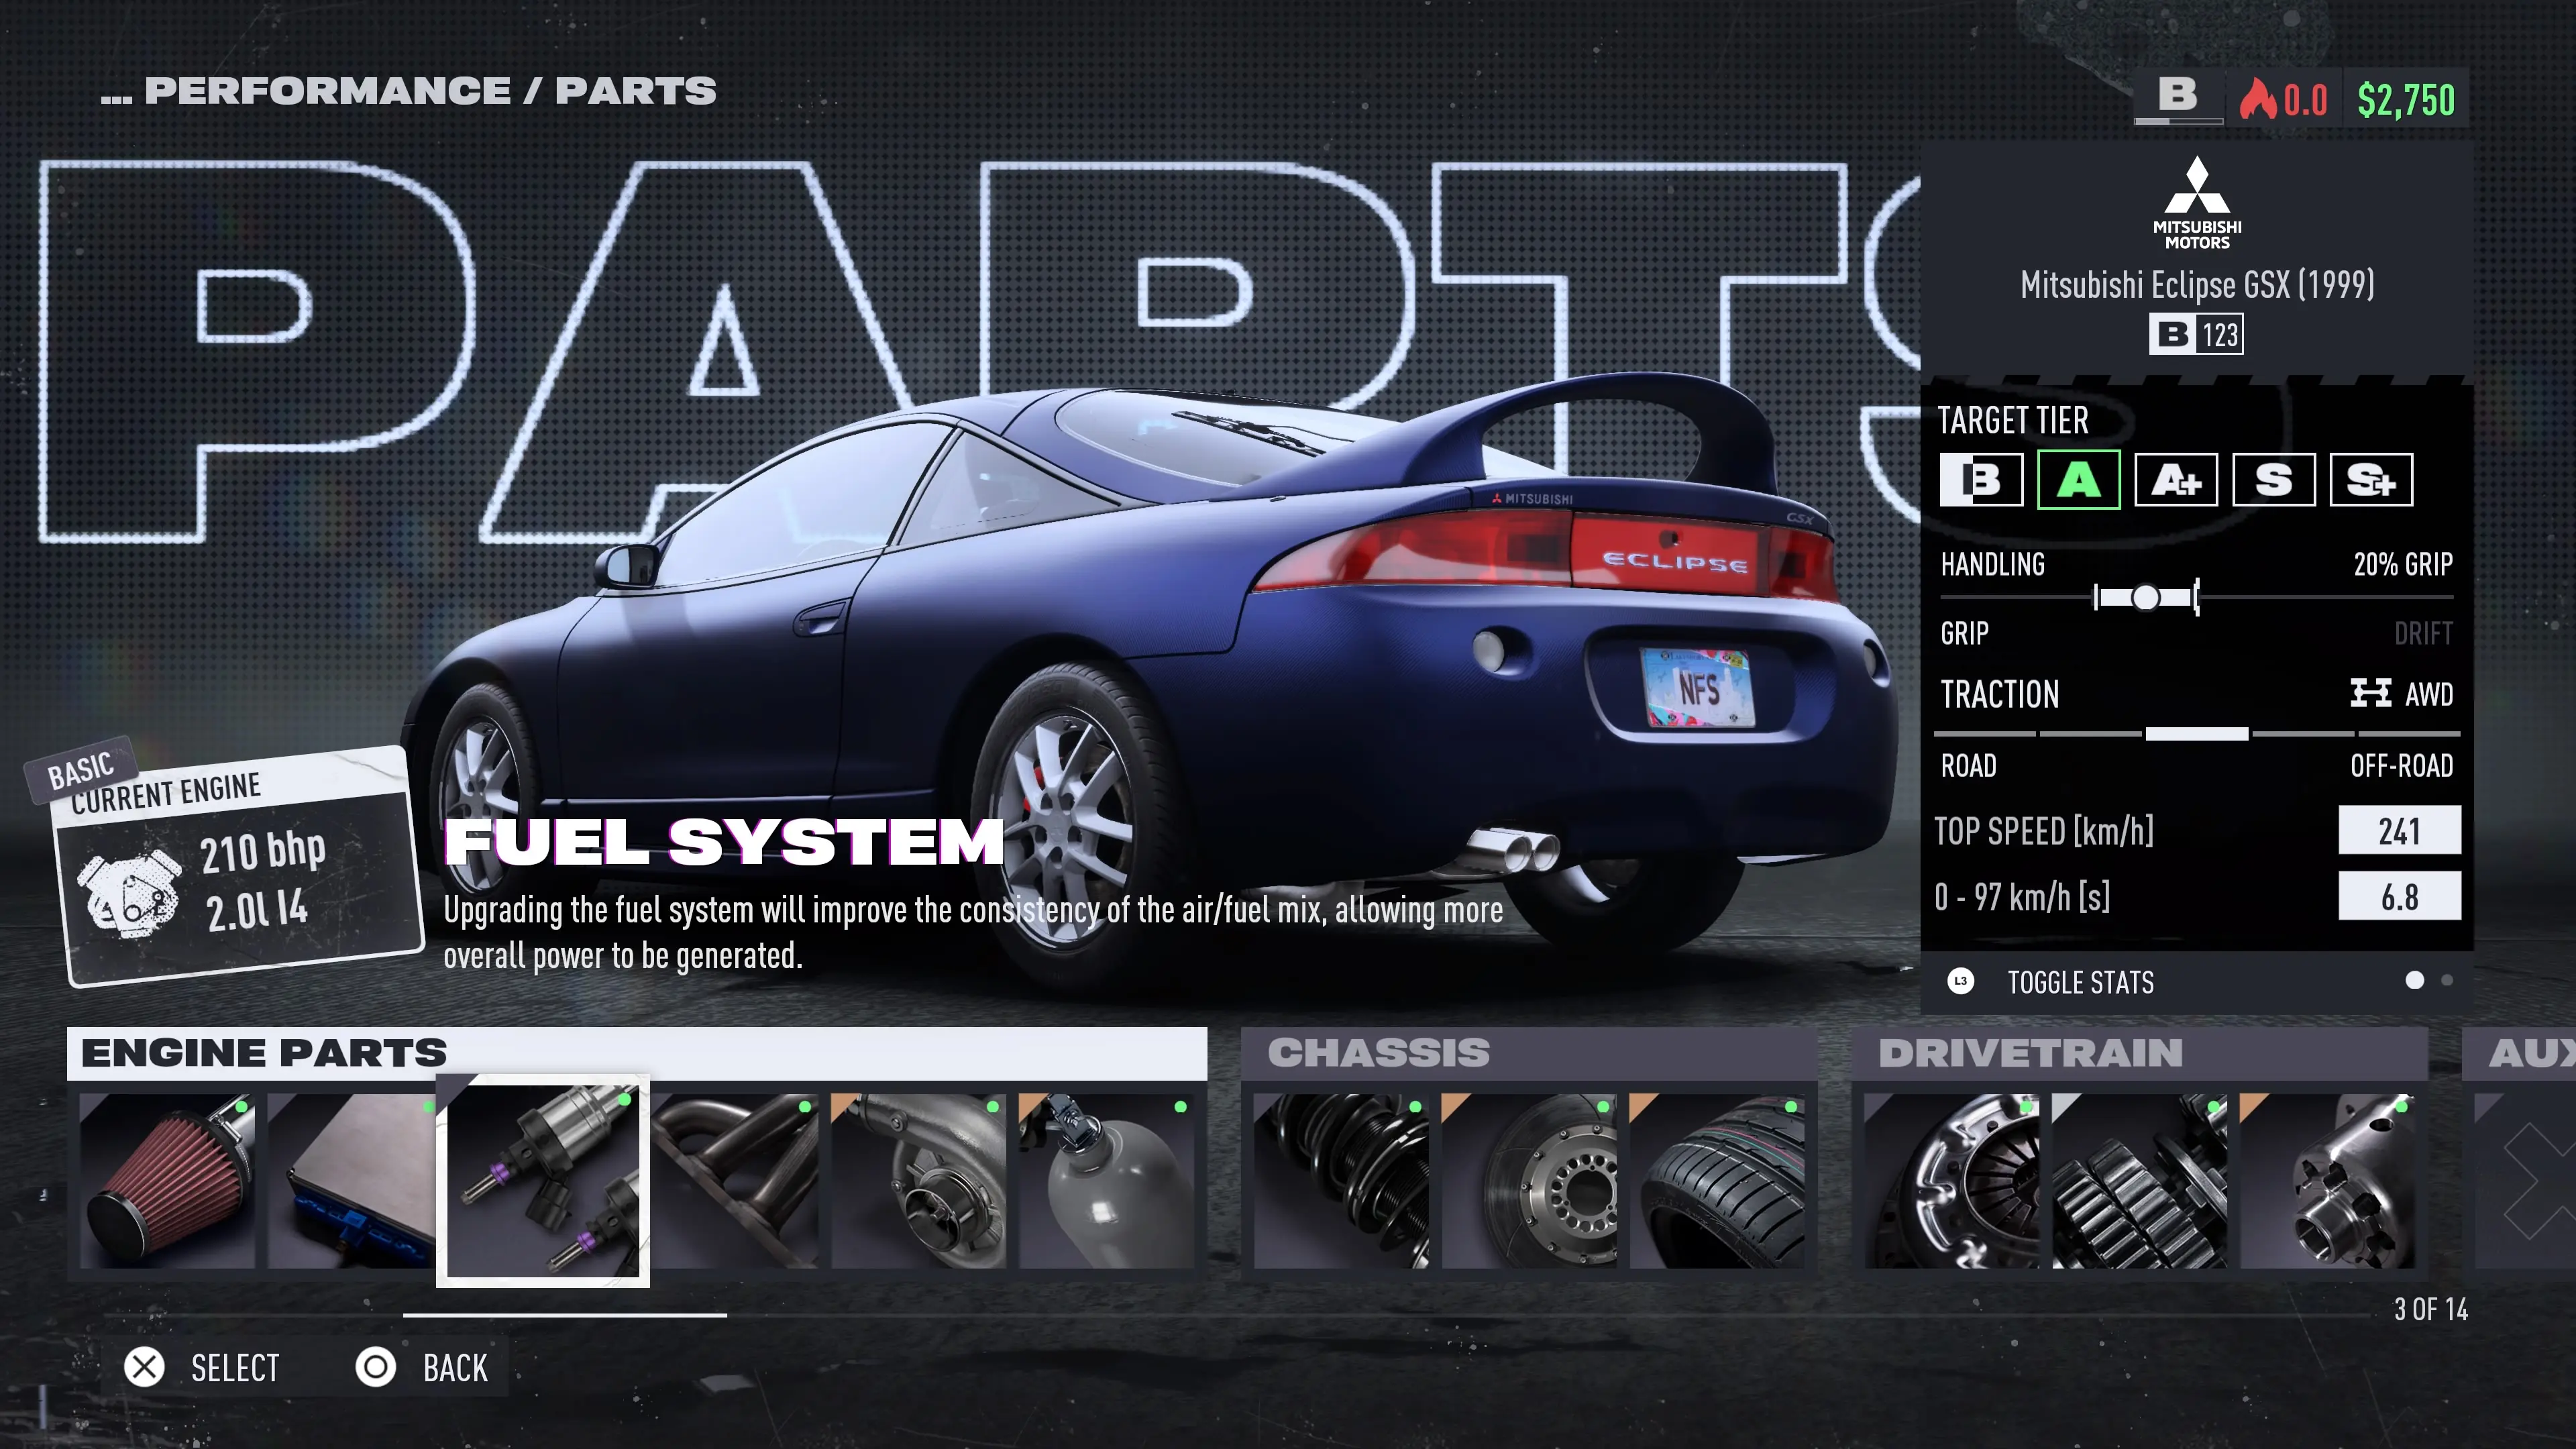Viewport: 2576px width, 1449px height.
Task: Choose target tier A+
Action: [x=2176, y=480]
